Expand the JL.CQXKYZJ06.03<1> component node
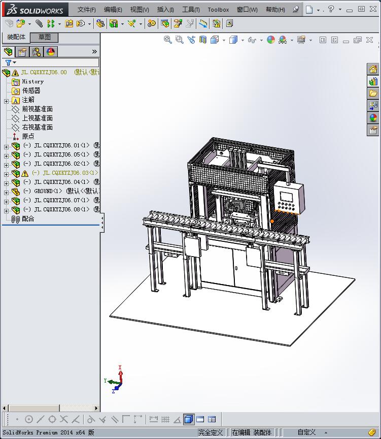The image size is (381, 439). point(7,174)
